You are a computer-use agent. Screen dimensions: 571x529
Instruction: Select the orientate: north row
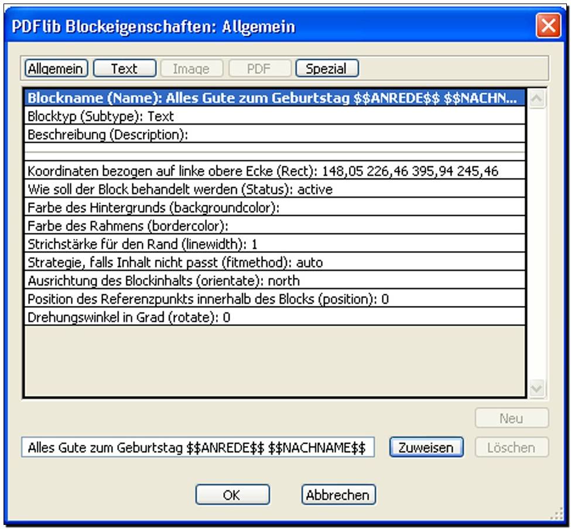(275, 280)
